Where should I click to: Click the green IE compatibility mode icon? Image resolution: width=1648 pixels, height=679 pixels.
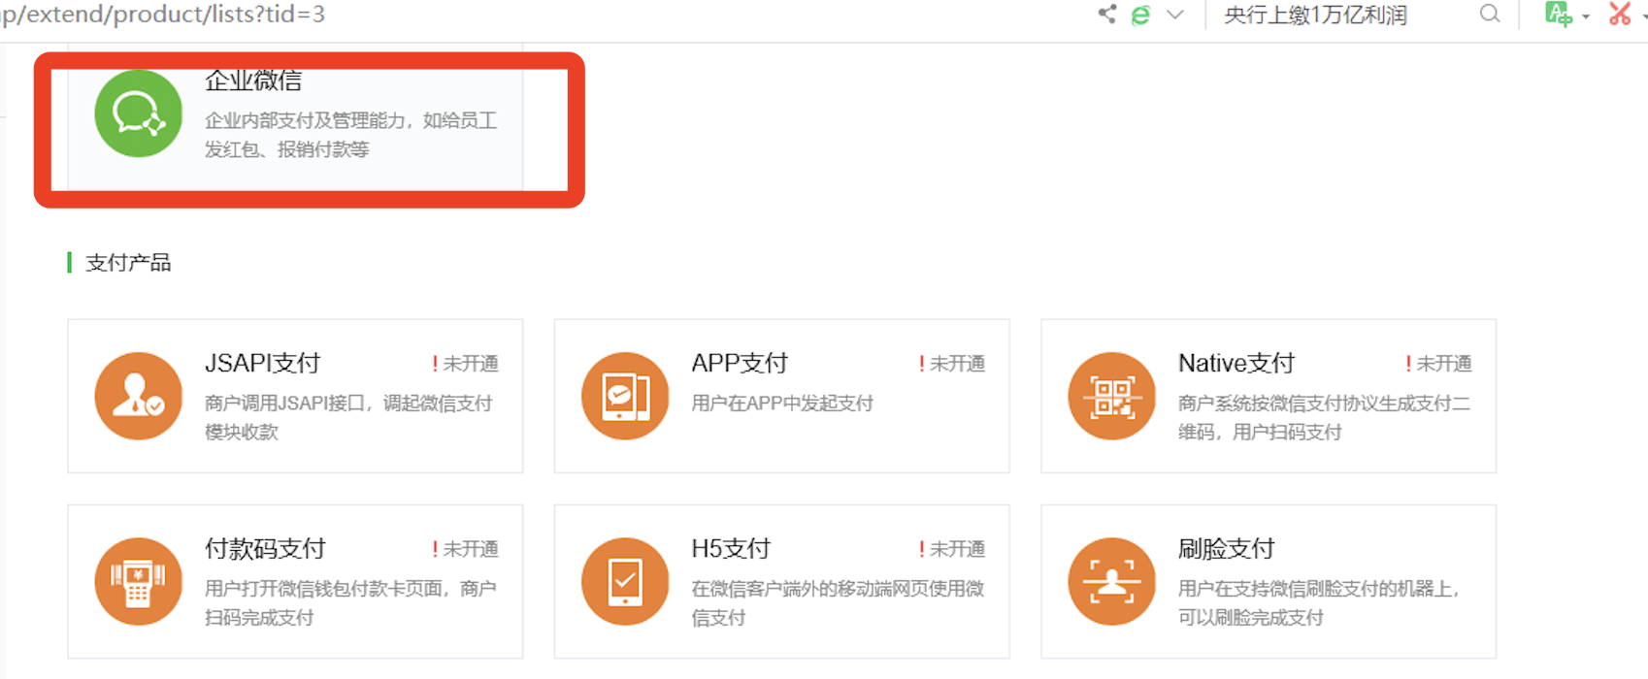tap(1140, 15)
